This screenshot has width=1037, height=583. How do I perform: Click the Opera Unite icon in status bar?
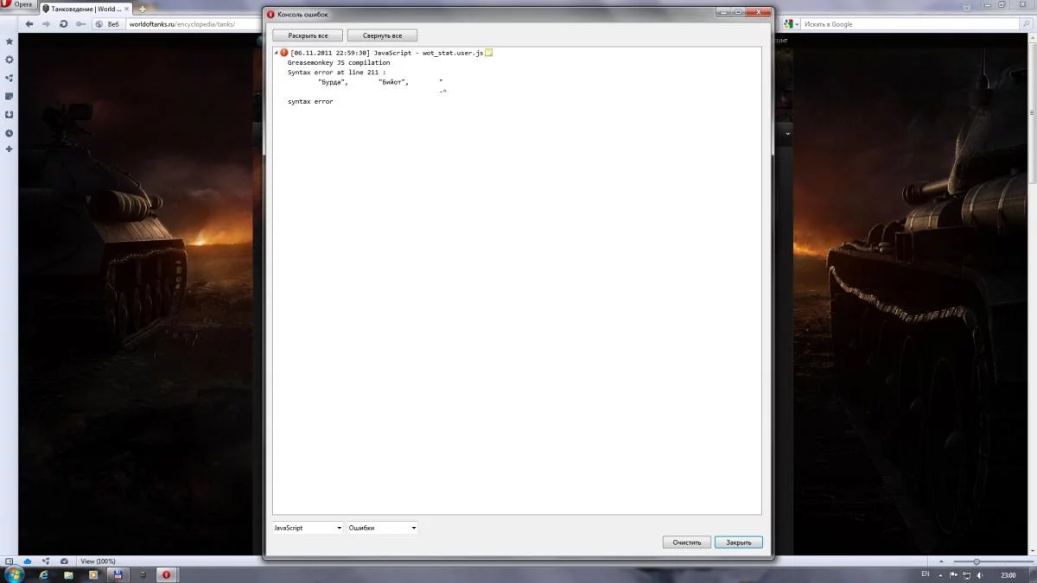46,561
